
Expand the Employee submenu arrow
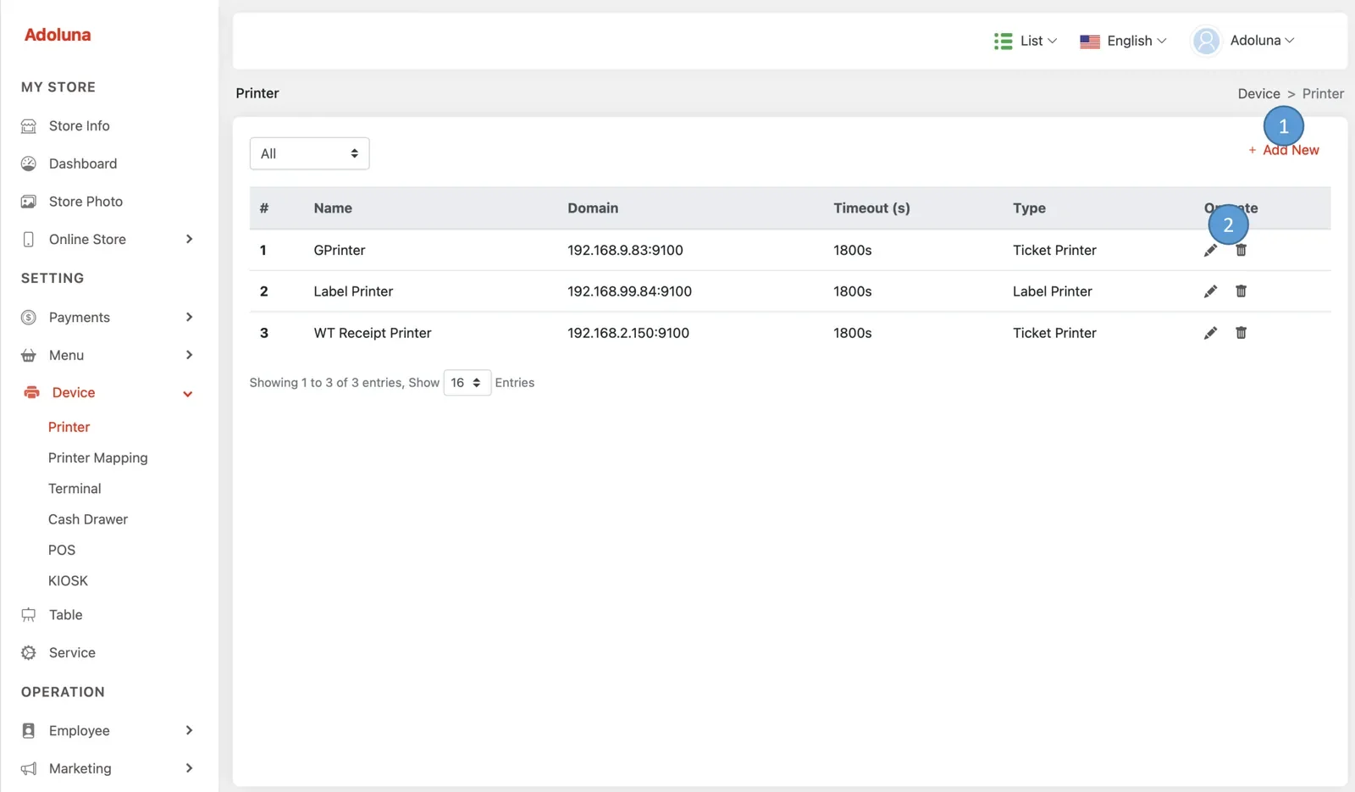pos(189,731)
